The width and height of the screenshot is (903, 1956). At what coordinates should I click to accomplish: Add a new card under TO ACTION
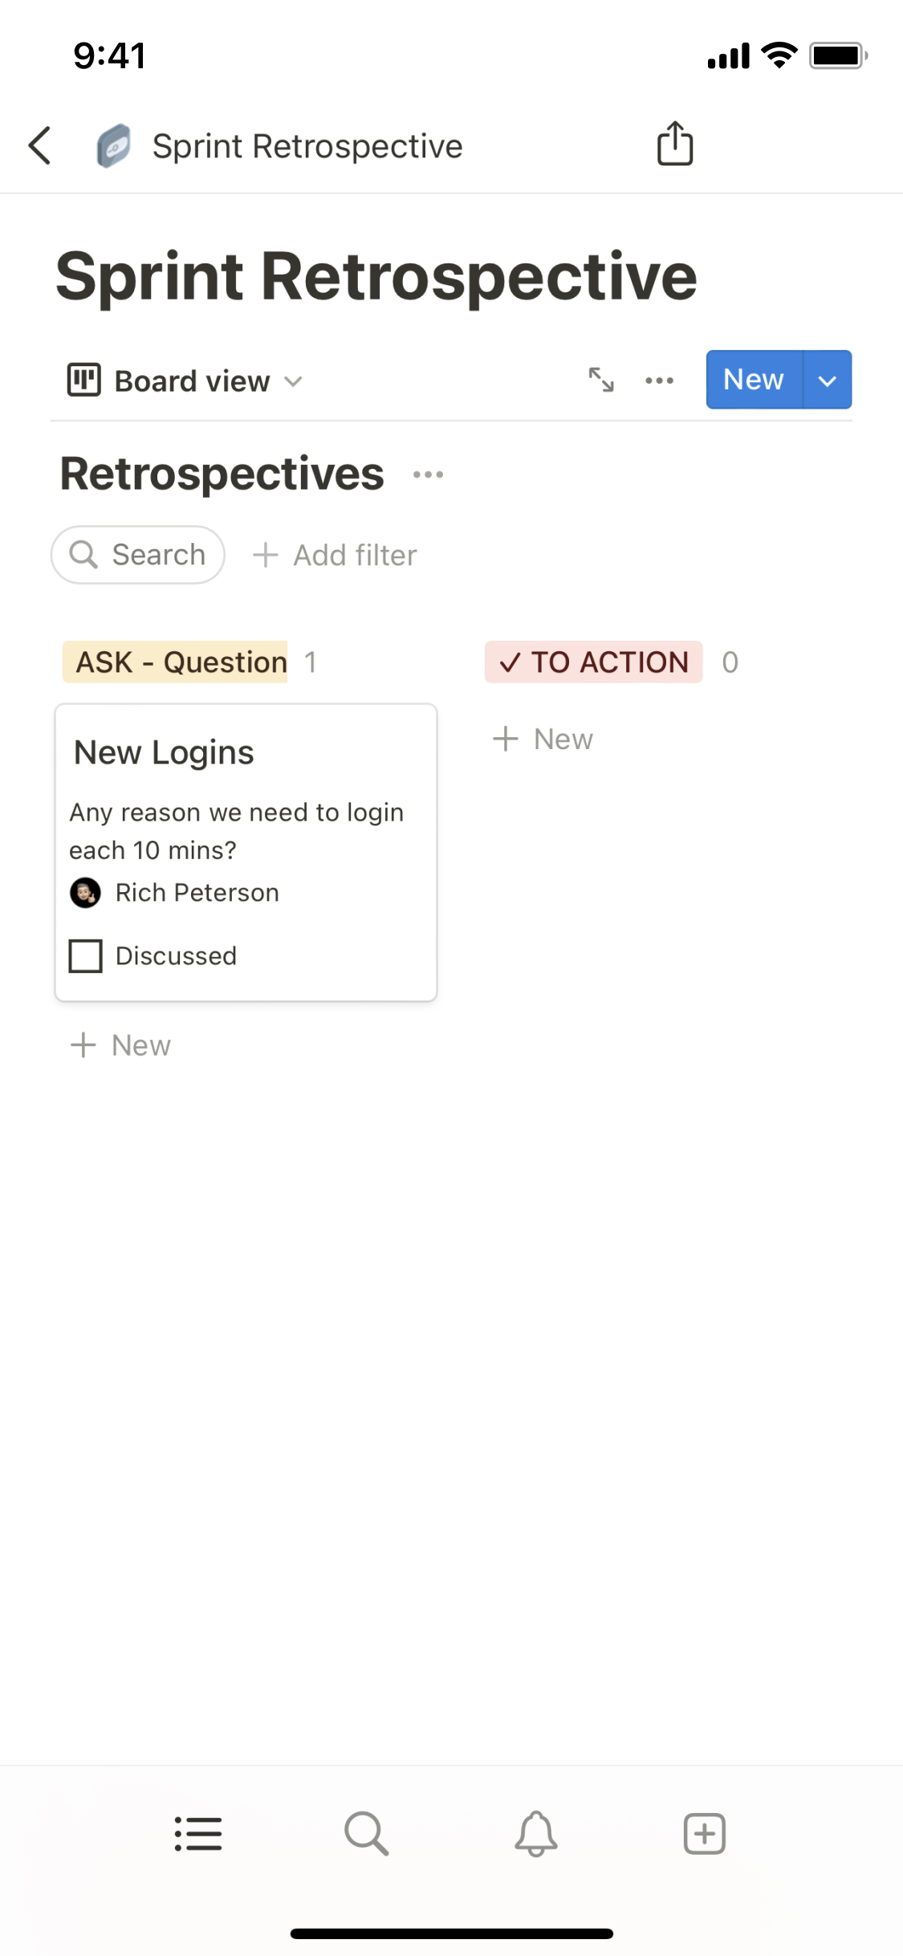[543, 739]
